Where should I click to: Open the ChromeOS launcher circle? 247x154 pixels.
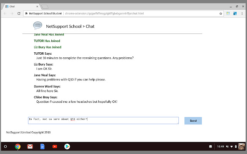5,146
